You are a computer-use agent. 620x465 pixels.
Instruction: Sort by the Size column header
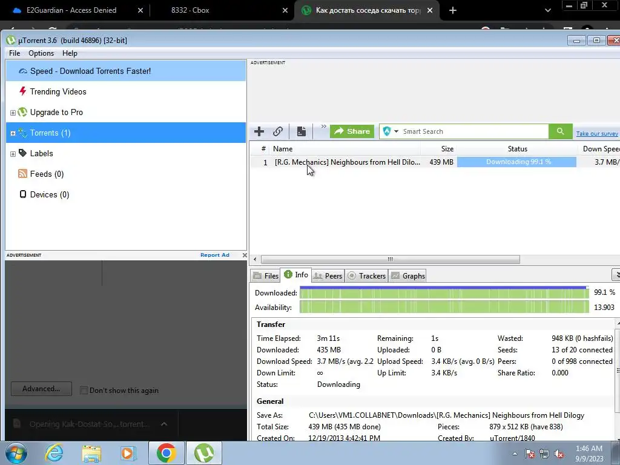pos(439,149)
